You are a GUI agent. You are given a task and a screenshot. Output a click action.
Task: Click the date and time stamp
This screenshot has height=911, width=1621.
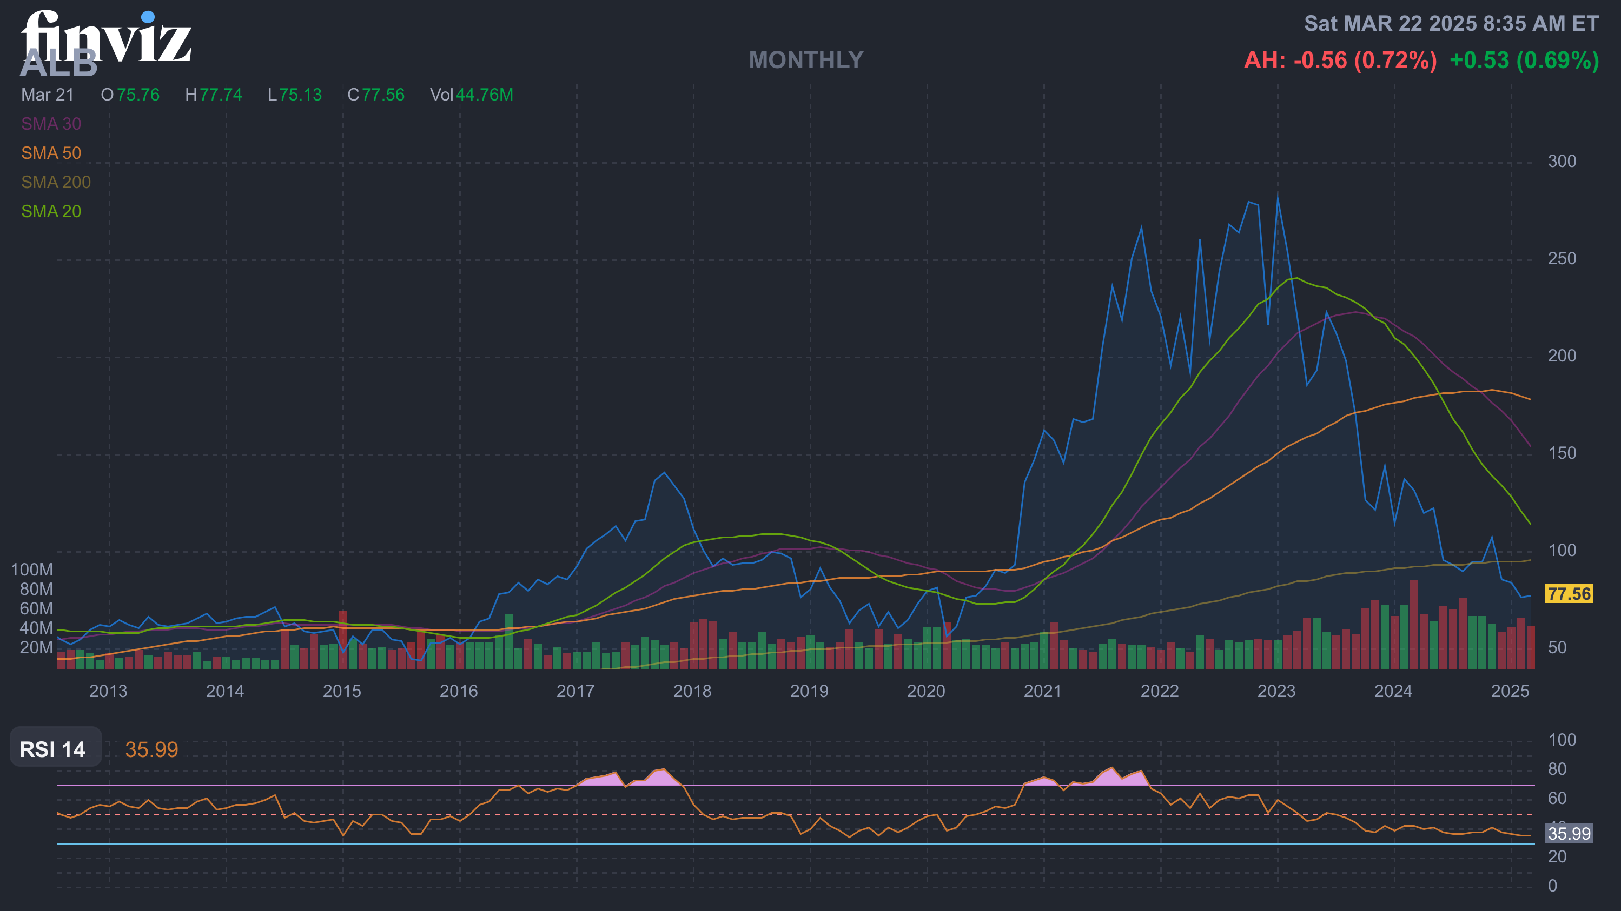1451,24
